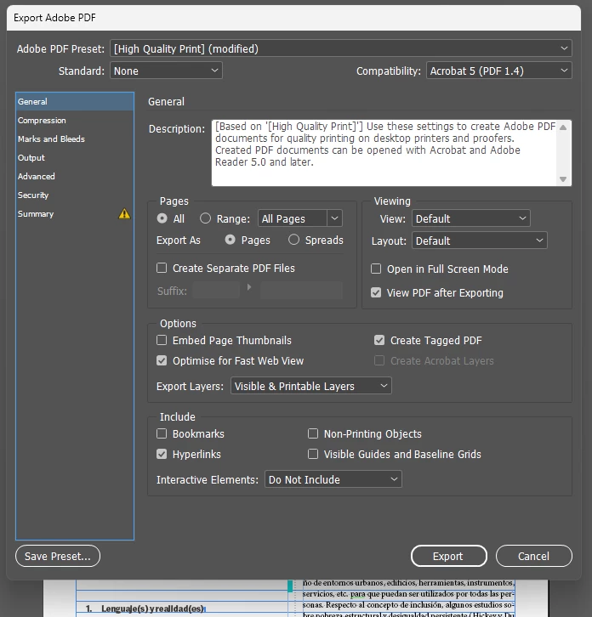Switch to the Compression panel

pos(75,121)
